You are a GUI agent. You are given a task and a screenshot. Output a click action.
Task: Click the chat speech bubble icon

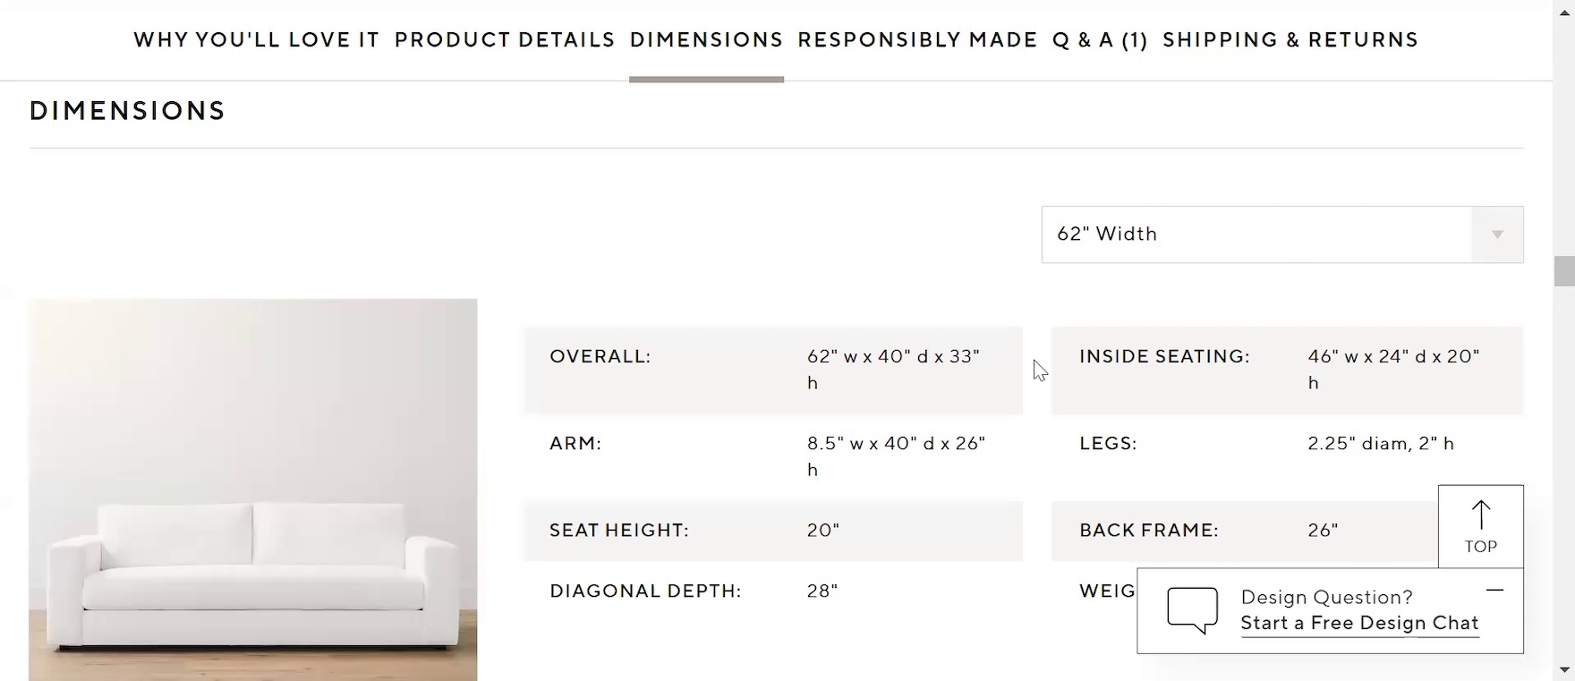[x=1192, y=610]
